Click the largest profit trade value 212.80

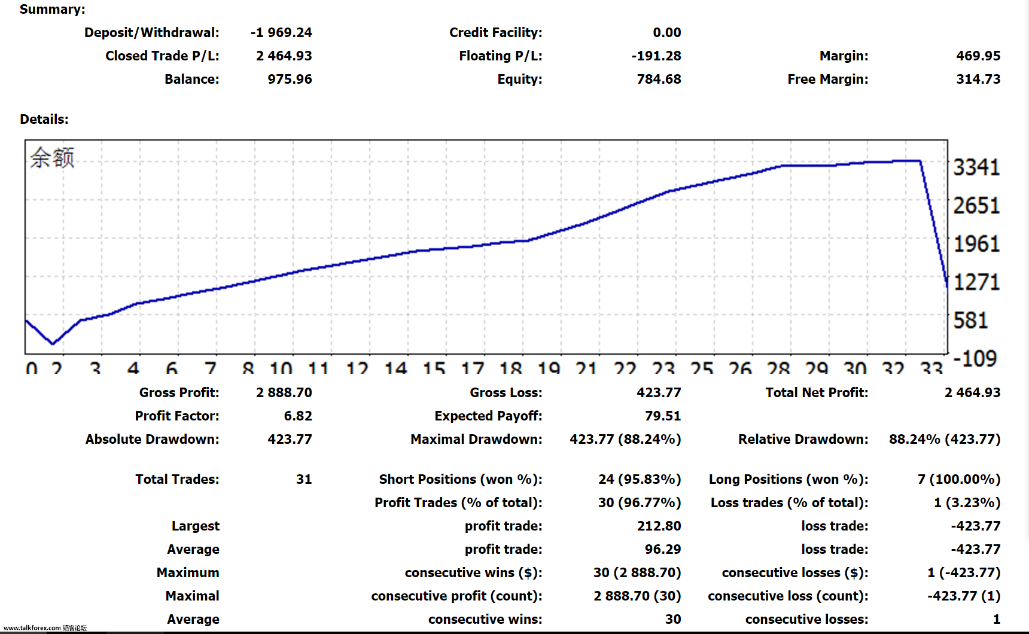pyautogui.click(x=659, y=526)
